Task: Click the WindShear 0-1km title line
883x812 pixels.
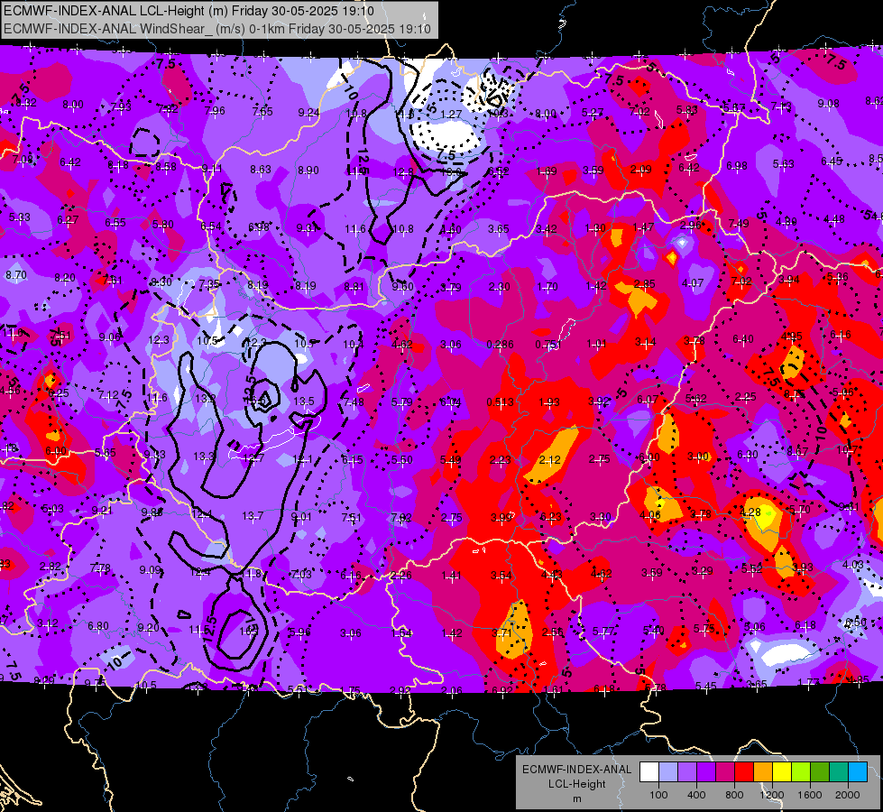Action: click(x=217, y=29)
